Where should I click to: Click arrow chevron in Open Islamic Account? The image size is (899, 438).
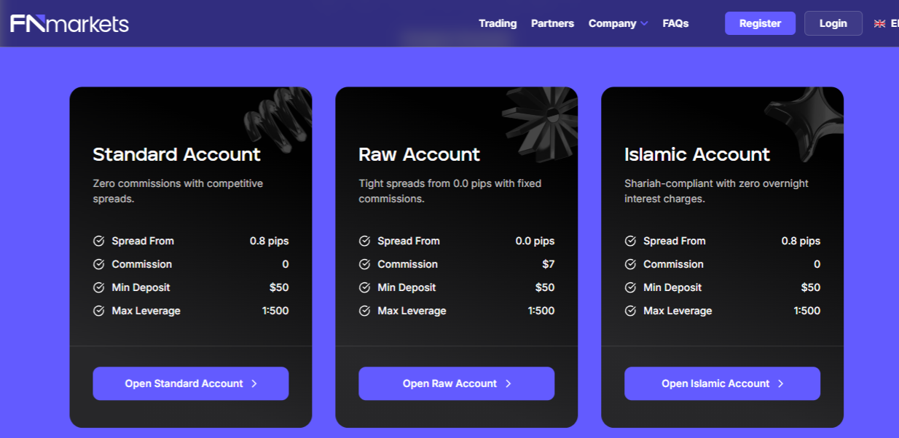click(x=781, y=383)
